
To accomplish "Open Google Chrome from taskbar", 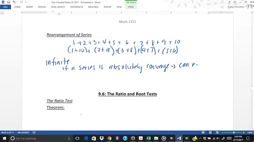I will point(109,138).
